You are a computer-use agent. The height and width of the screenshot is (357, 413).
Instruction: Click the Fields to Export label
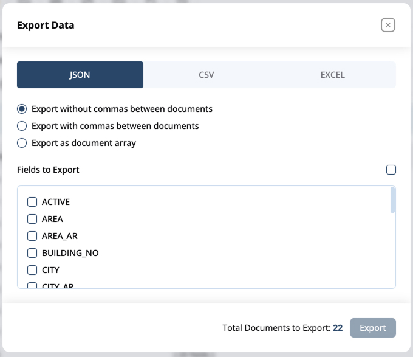[x=48, y=170]
